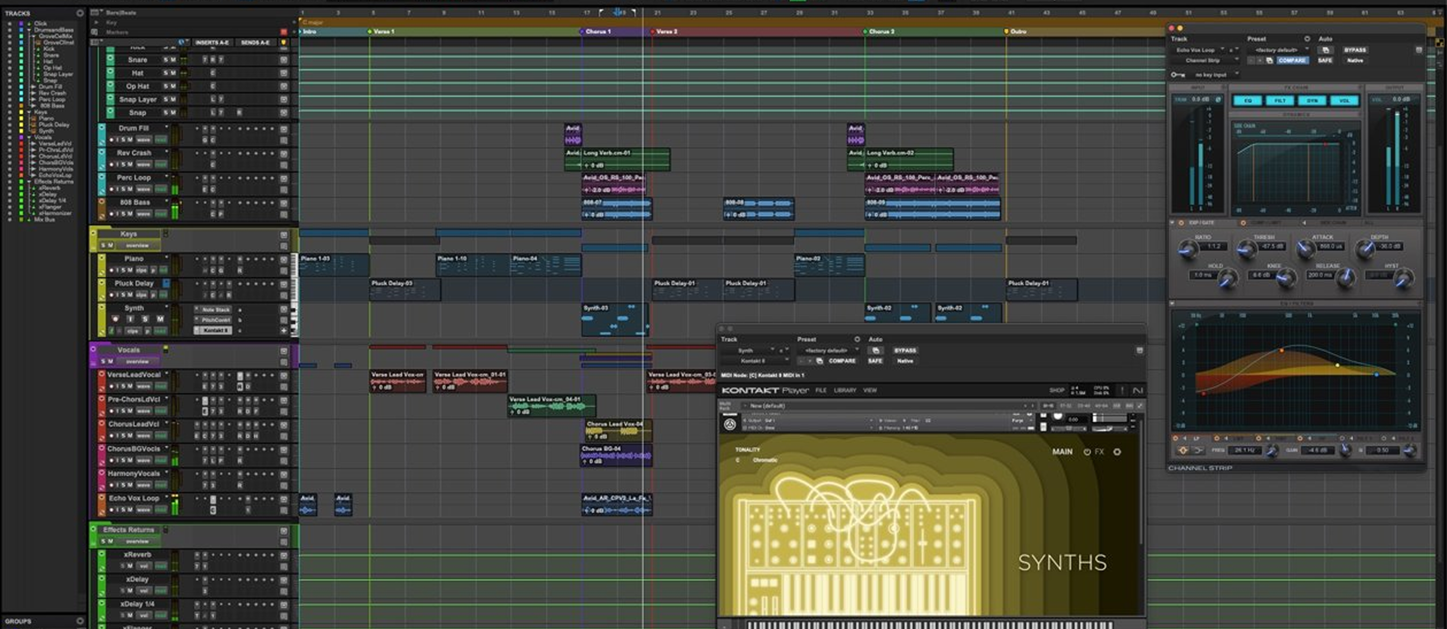Click the Groups list options circle icon
The height and width of the screenshot is (629, 1447).
tap(80, 621)
